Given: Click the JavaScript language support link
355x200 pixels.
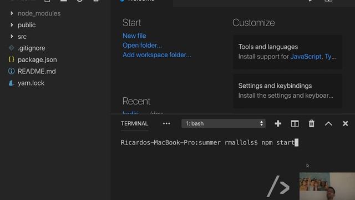Looking at the screenshot, I should [x=306, y=57].
